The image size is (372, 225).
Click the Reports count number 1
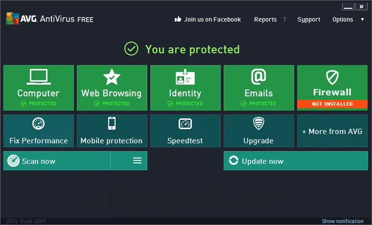pos(284,20)
